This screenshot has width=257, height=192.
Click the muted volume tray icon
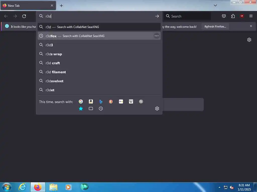coord(232,187)
